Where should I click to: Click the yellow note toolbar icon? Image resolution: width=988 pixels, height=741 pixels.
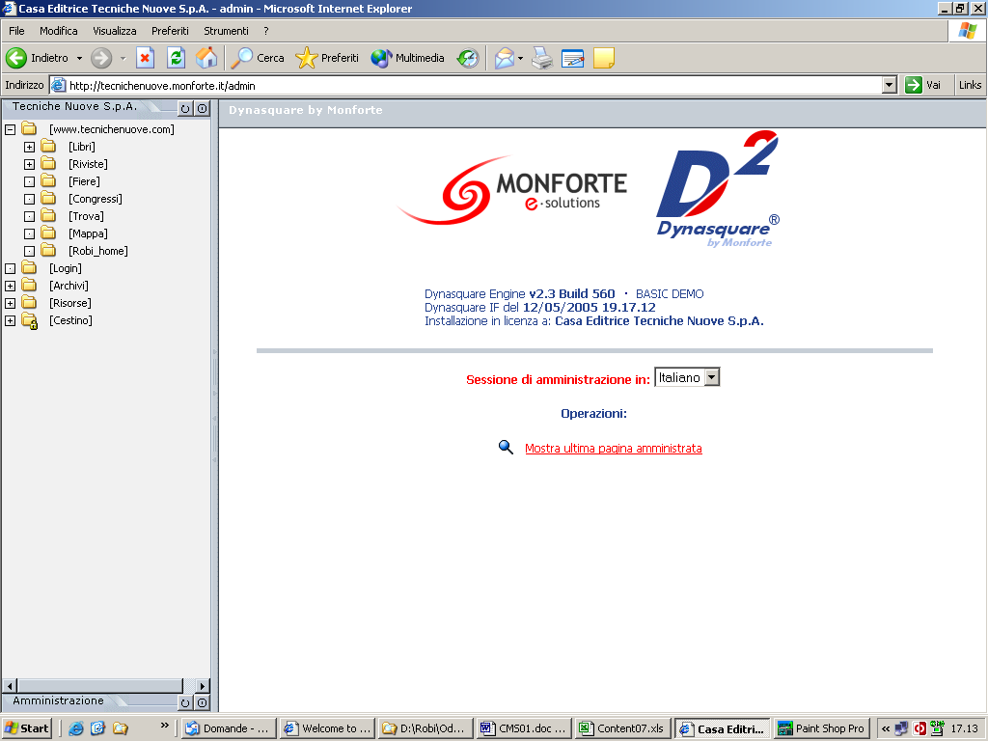pos(604,58)
